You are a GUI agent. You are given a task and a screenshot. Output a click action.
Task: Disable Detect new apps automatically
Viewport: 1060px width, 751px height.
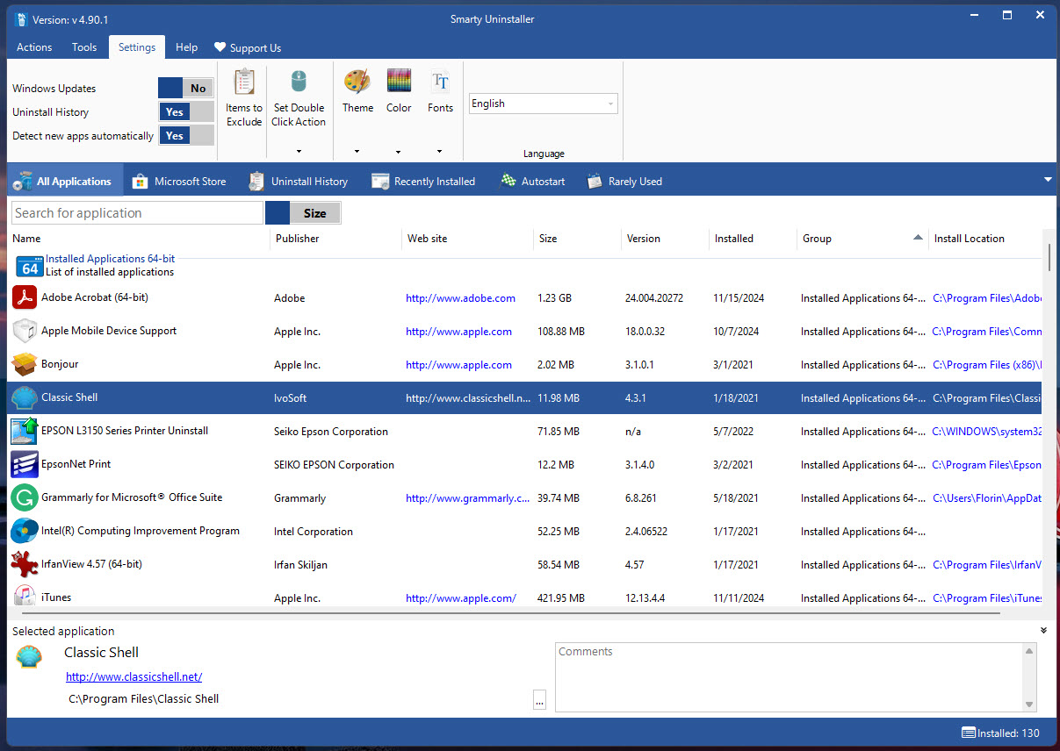coord(186,135)
